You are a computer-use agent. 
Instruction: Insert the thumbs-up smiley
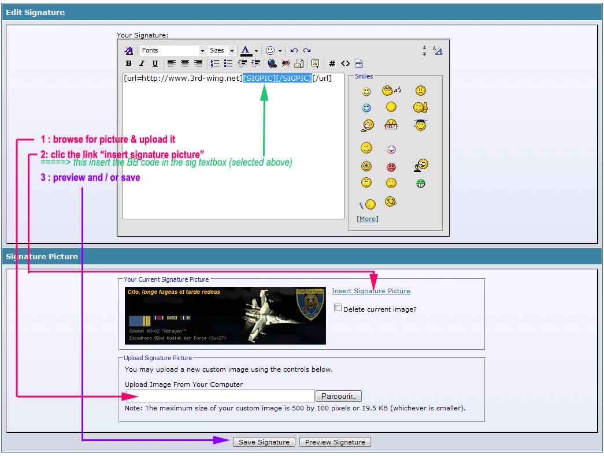pos(421,107)
